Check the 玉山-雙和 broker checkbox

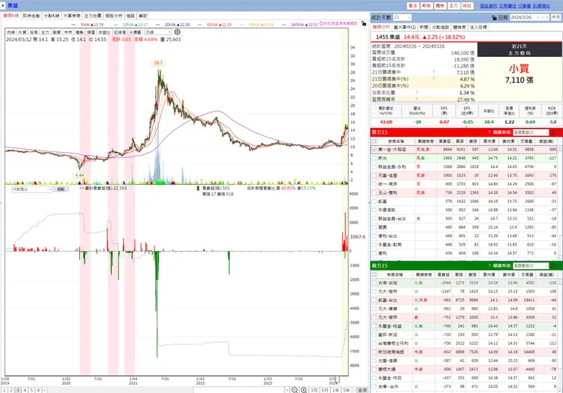374,193
